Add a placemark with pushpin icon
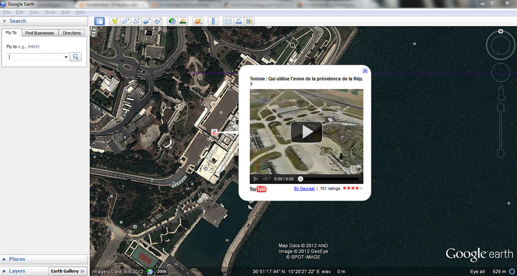Viewport: 517px width, 276px height. coord(115,21)
